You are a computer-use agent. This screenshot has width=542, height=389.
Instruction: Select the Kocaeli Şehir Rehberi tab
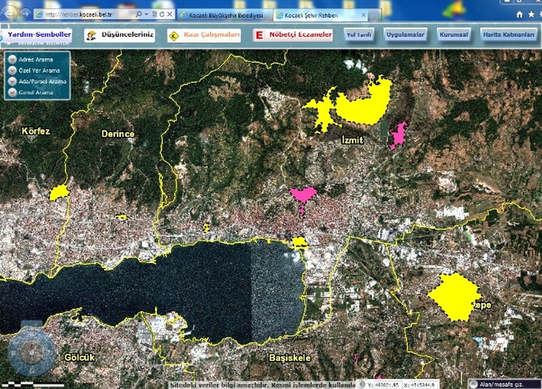click(321, 15)
